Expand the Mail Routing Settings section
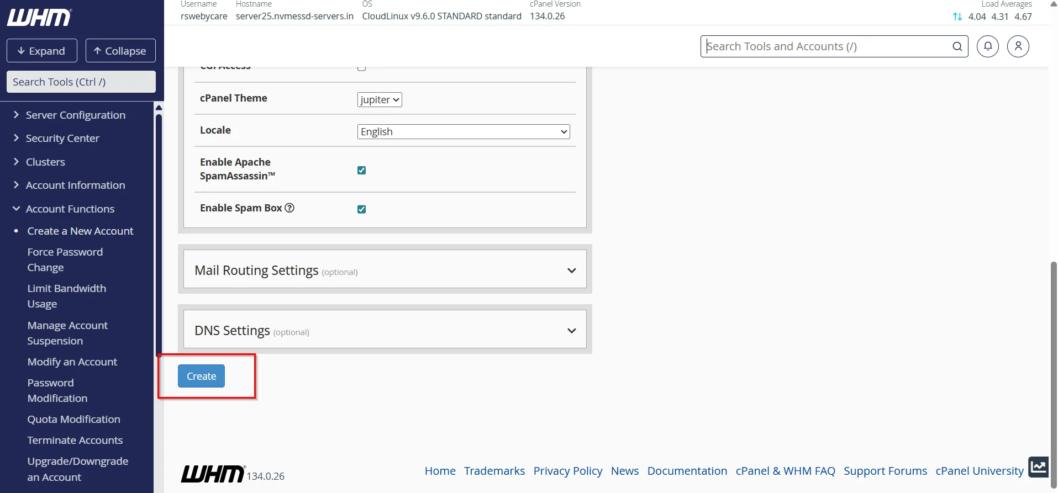This screenshot has height=493, width=1058. point(385,269)
